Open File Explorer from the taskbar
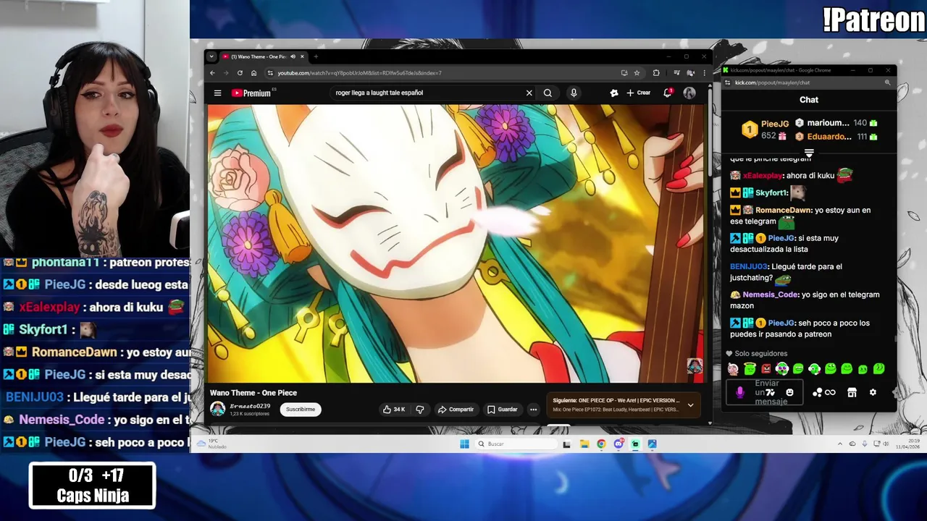Image resolution: width=927 pixels, height=521 pixels. pyautogui.click(x=584, y=444)
